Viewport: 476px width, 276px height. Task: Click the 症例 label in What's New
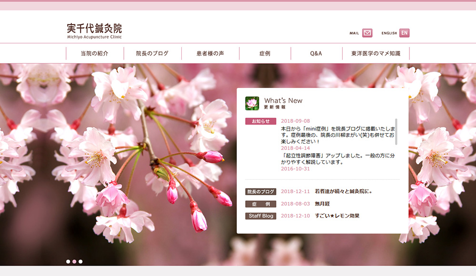pos(261,204)
